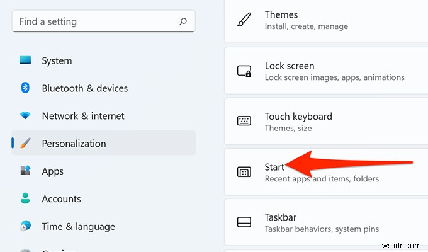Image resolution: width=428 pixels, height=252 pixels.
Task: Click 'Taskbar behaviors, system pins' text
Action: tap(322, 229)
